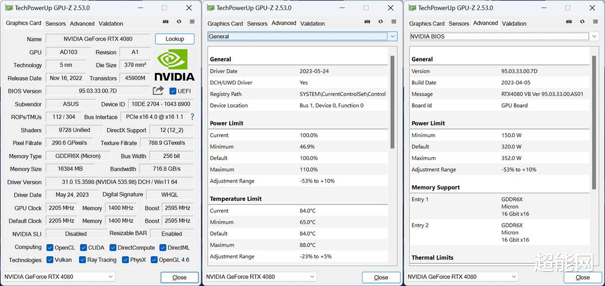Screen dimensions: 605x286
Task: Click Close button in right window
Action: (583, 277)
